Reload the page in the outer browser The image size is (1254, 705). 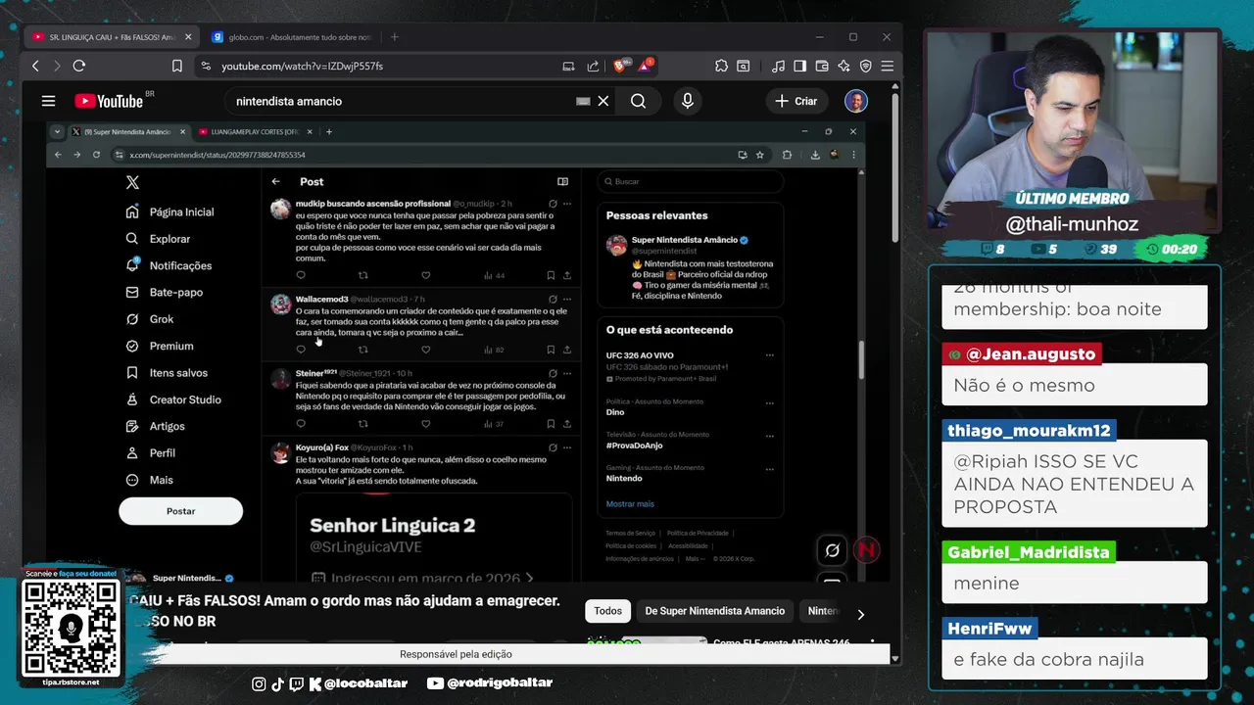pyautogui.click(x=79, y=66)
